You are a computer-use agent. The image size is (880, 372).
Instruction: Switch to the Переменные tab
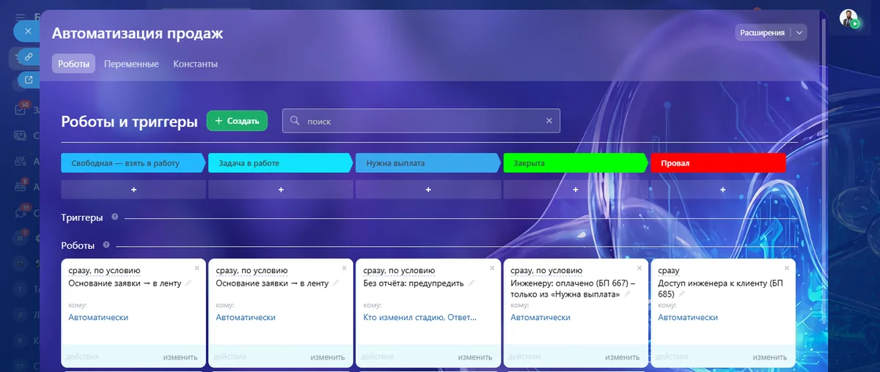click(x=131, y=64)
